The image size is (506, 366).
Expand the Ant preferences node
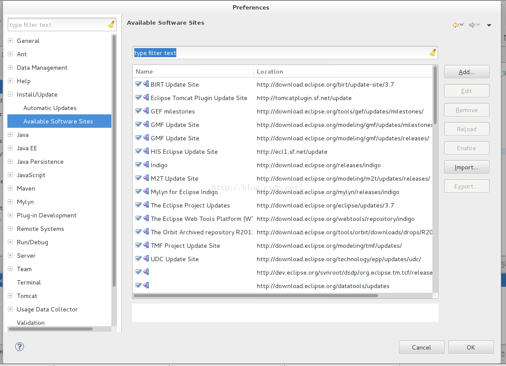click(x=10, y=54)
